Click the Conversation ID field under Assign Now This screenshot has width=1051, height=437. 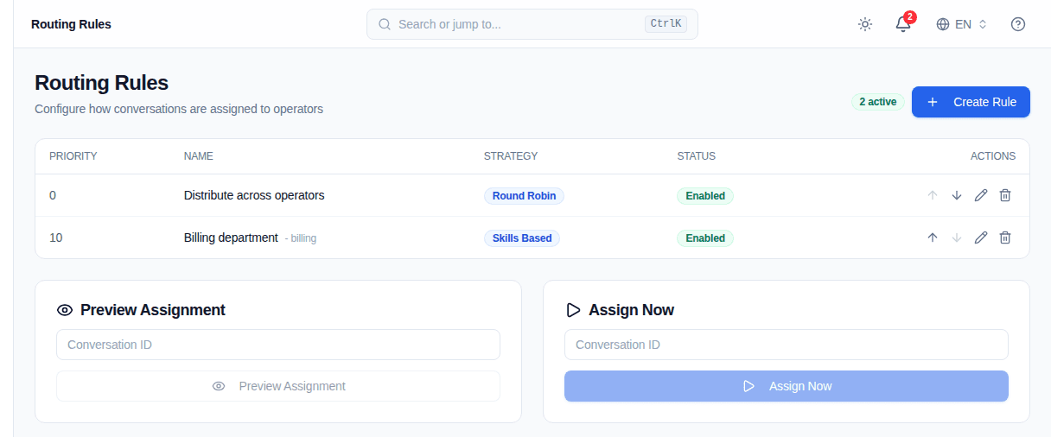click(x=787, y=345)
